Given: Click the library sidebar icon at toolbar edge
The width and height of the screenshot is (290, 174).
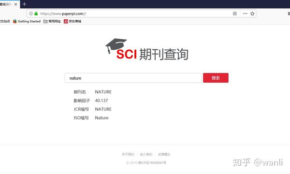Looking at the screenshot, I should (289, 14).
